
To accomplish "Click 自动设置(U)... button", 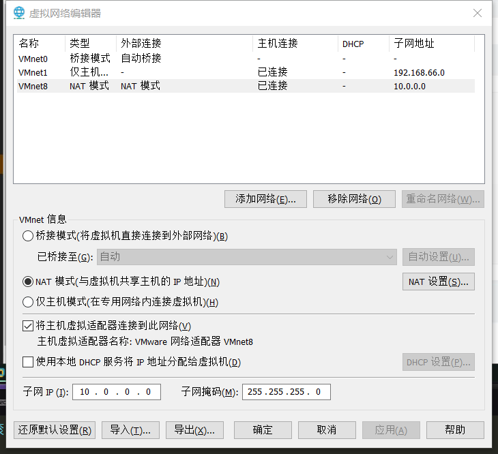I will (x=438, y=257).
